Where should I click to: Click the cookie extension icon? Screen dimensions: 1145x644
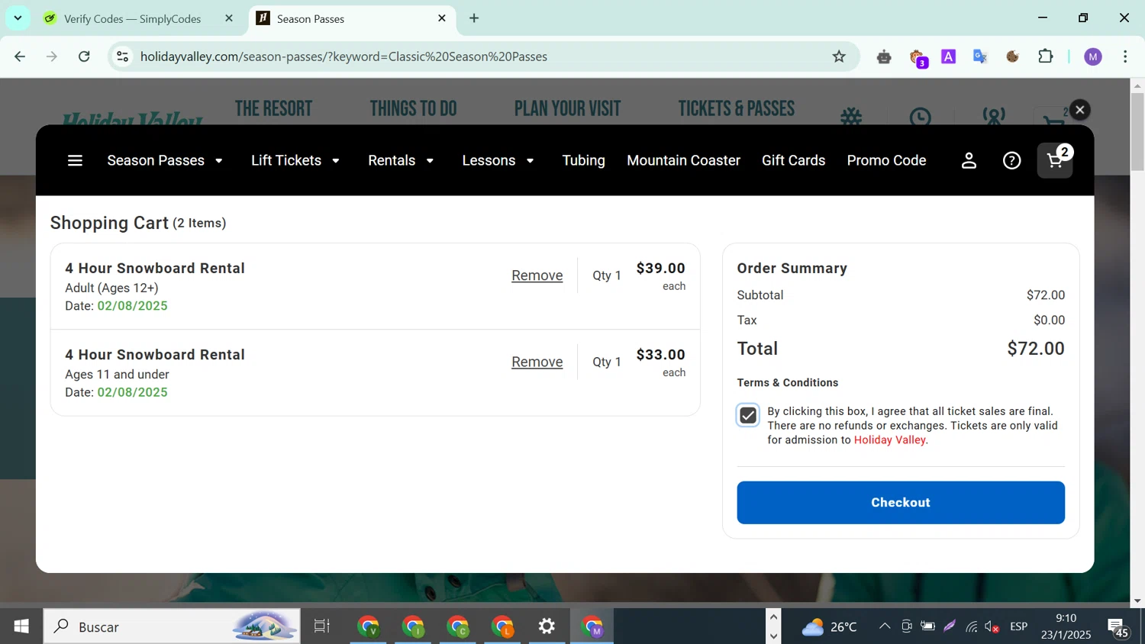pos(1012,56)
